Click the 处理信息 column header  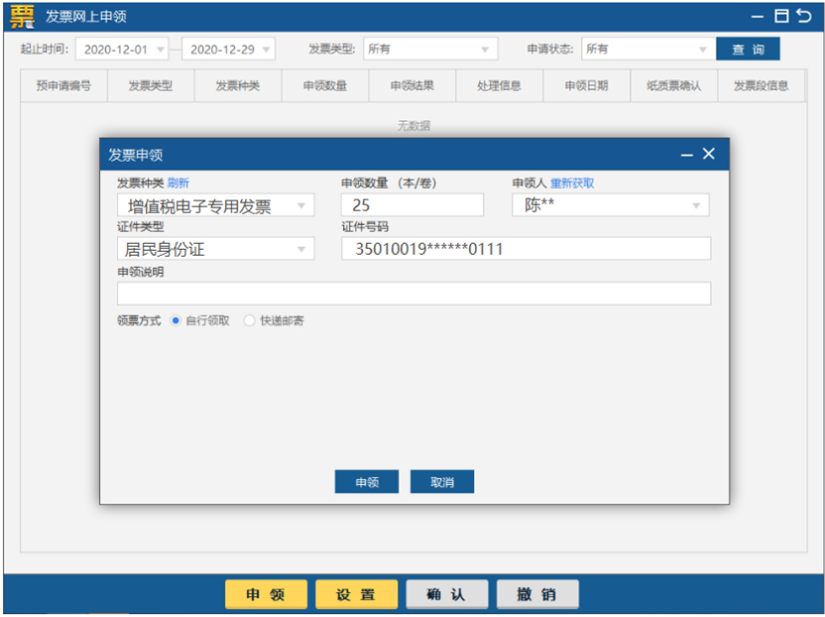pyautogui.click(x=500, y=86)
